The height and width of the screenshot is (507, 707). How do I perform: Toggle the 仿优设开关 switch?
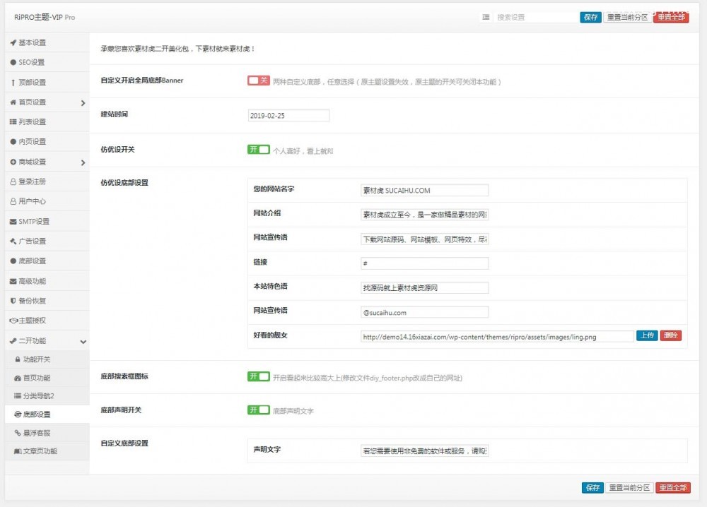click(258, 150)
